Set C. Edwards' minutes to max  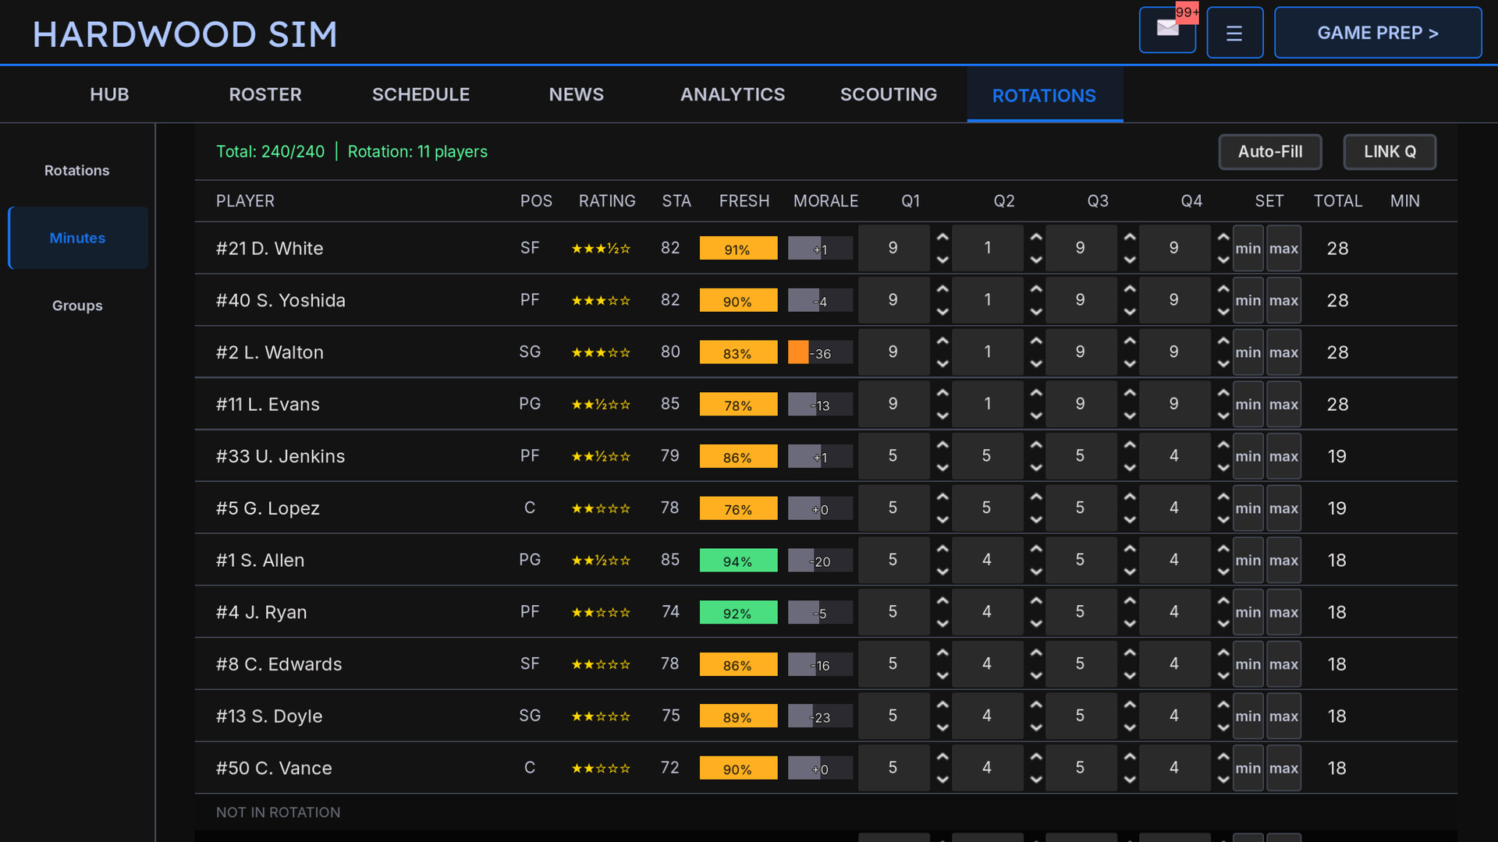[1283, 664]
